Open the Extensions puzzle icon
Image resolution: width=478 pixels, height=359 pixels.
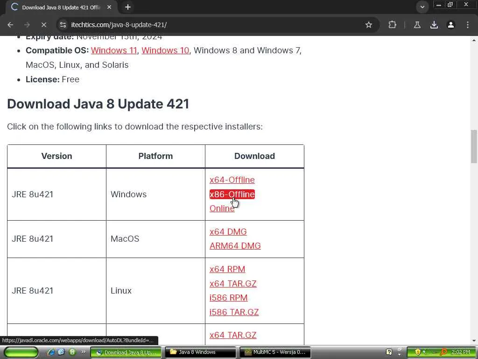click(x=392, y=25)
